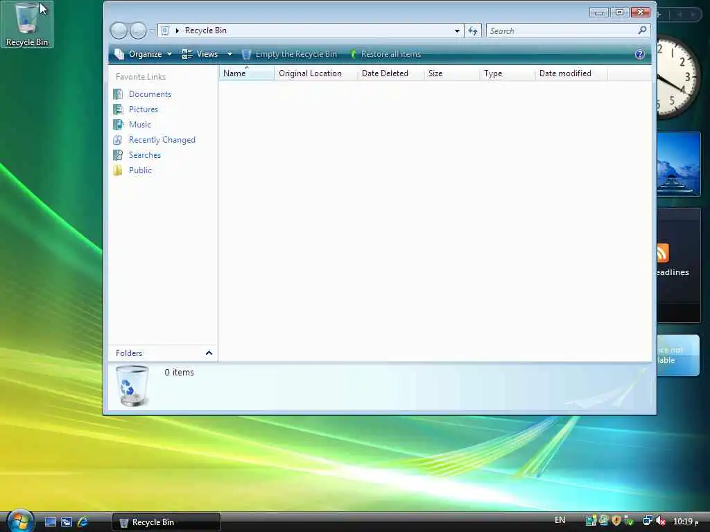
Task: Click the sidebar Clock gadget
Action: [x=678, y=77]
